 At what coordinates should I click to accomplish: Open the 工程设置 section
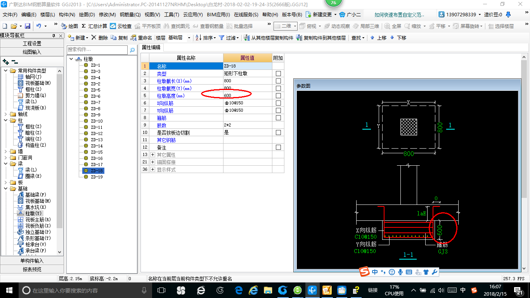(32, 43)
